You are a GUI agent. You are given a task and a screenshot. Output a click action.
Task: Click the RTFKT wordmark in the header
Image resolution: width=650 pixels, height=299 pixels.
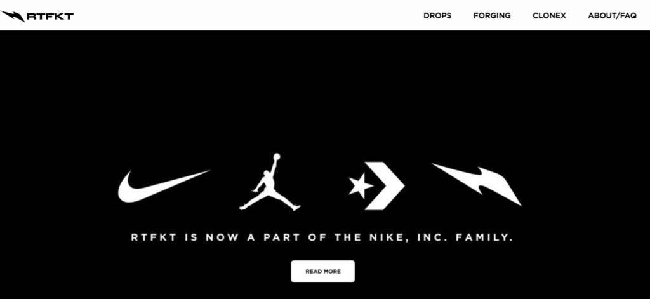(50, 16)
